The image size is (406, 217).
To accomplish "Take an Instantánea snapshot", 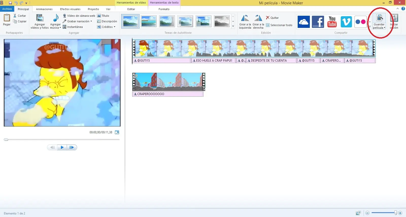I will point(73,27).
